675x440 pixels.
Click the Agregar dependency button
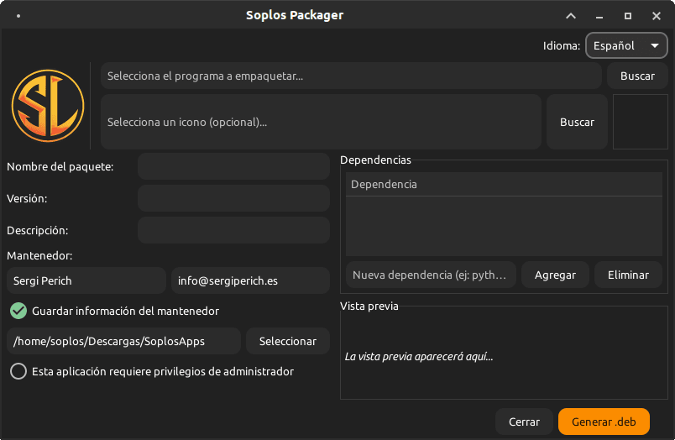click(x=555, y=275)
